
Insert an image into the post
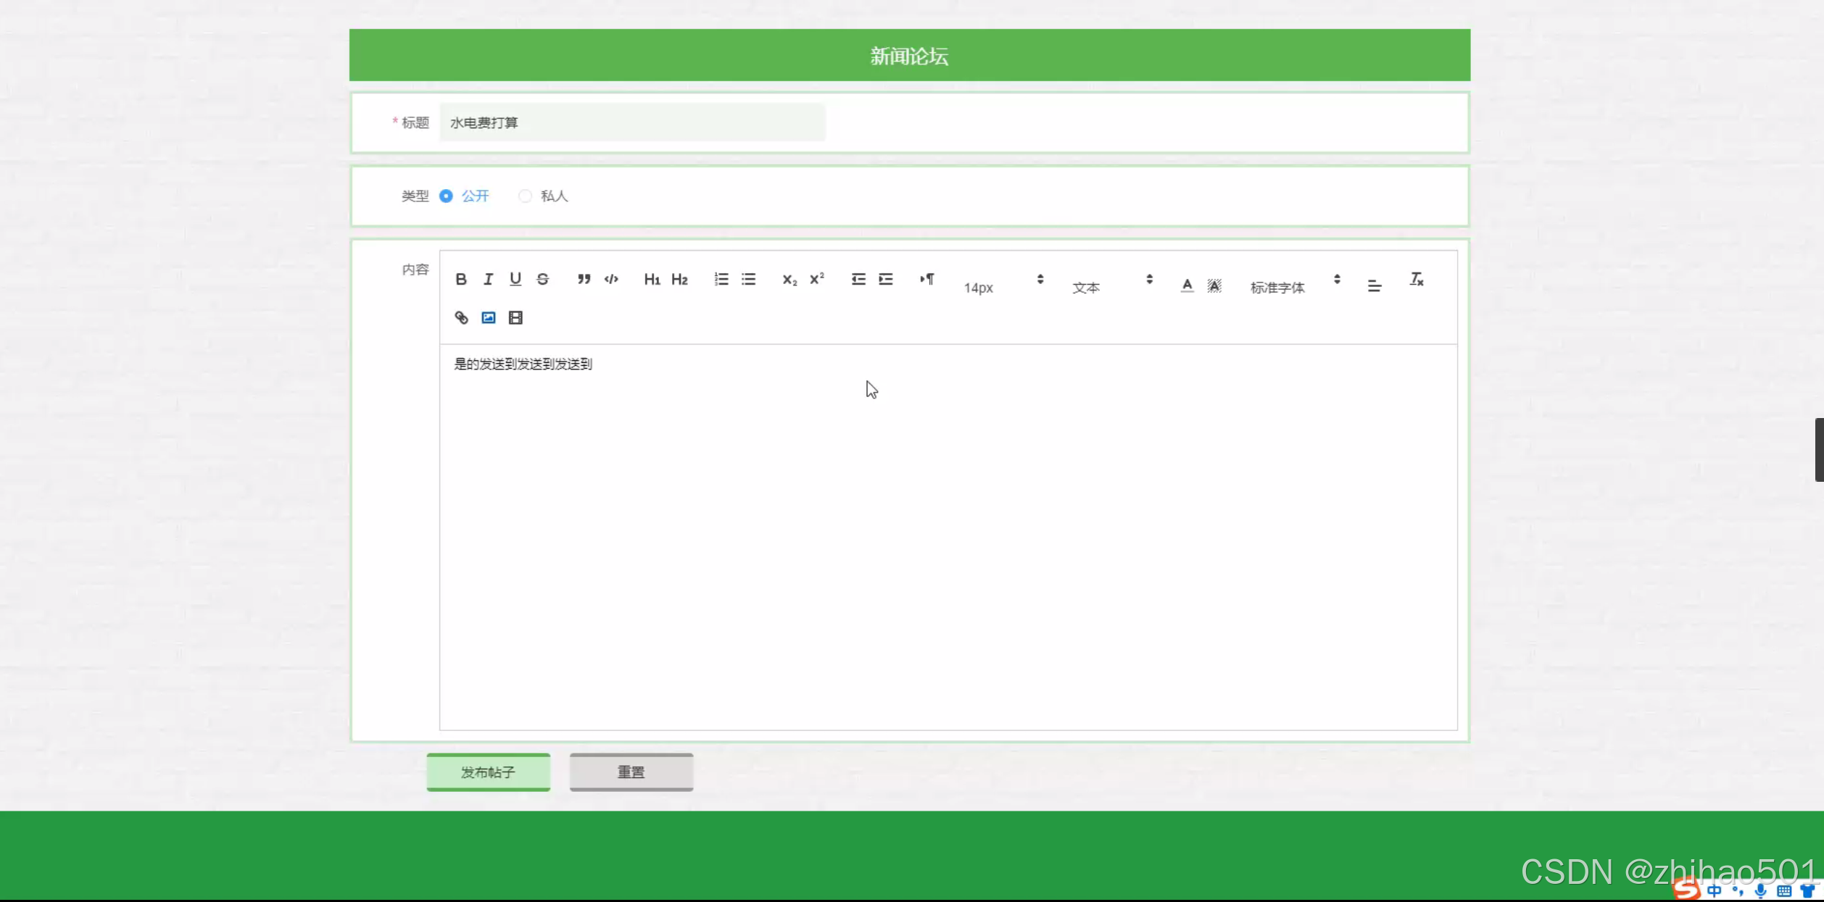point(488,317)
